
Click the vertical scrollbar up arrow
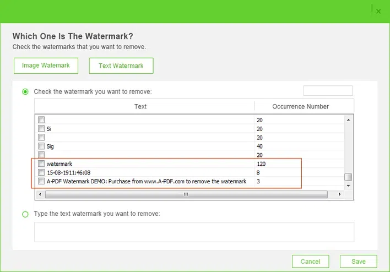(348, 119)
